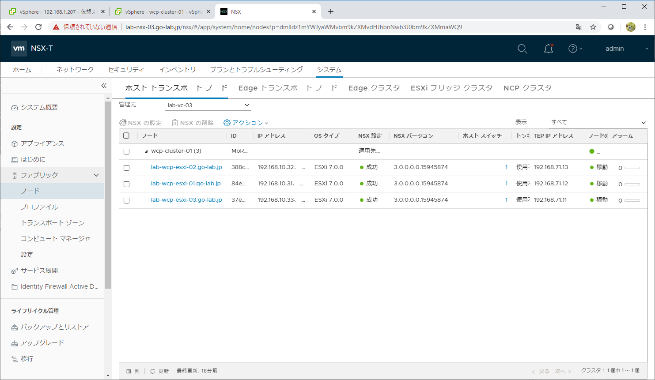Bookmark this page with the star icon
655x380 pixels.
pyautogui.click(x=593, y=27)
